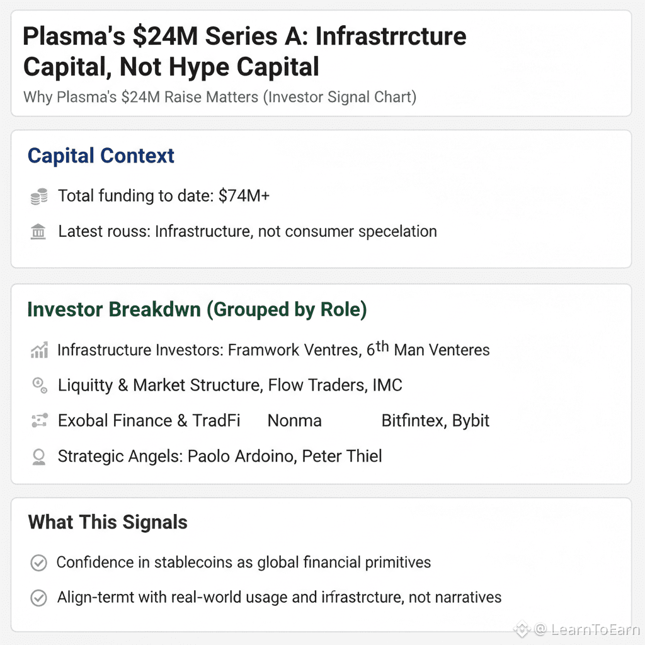This screenshot has width=645, height=645.
Task: Click the main Plasma's $24M Series A title
Action: point(244,52)
